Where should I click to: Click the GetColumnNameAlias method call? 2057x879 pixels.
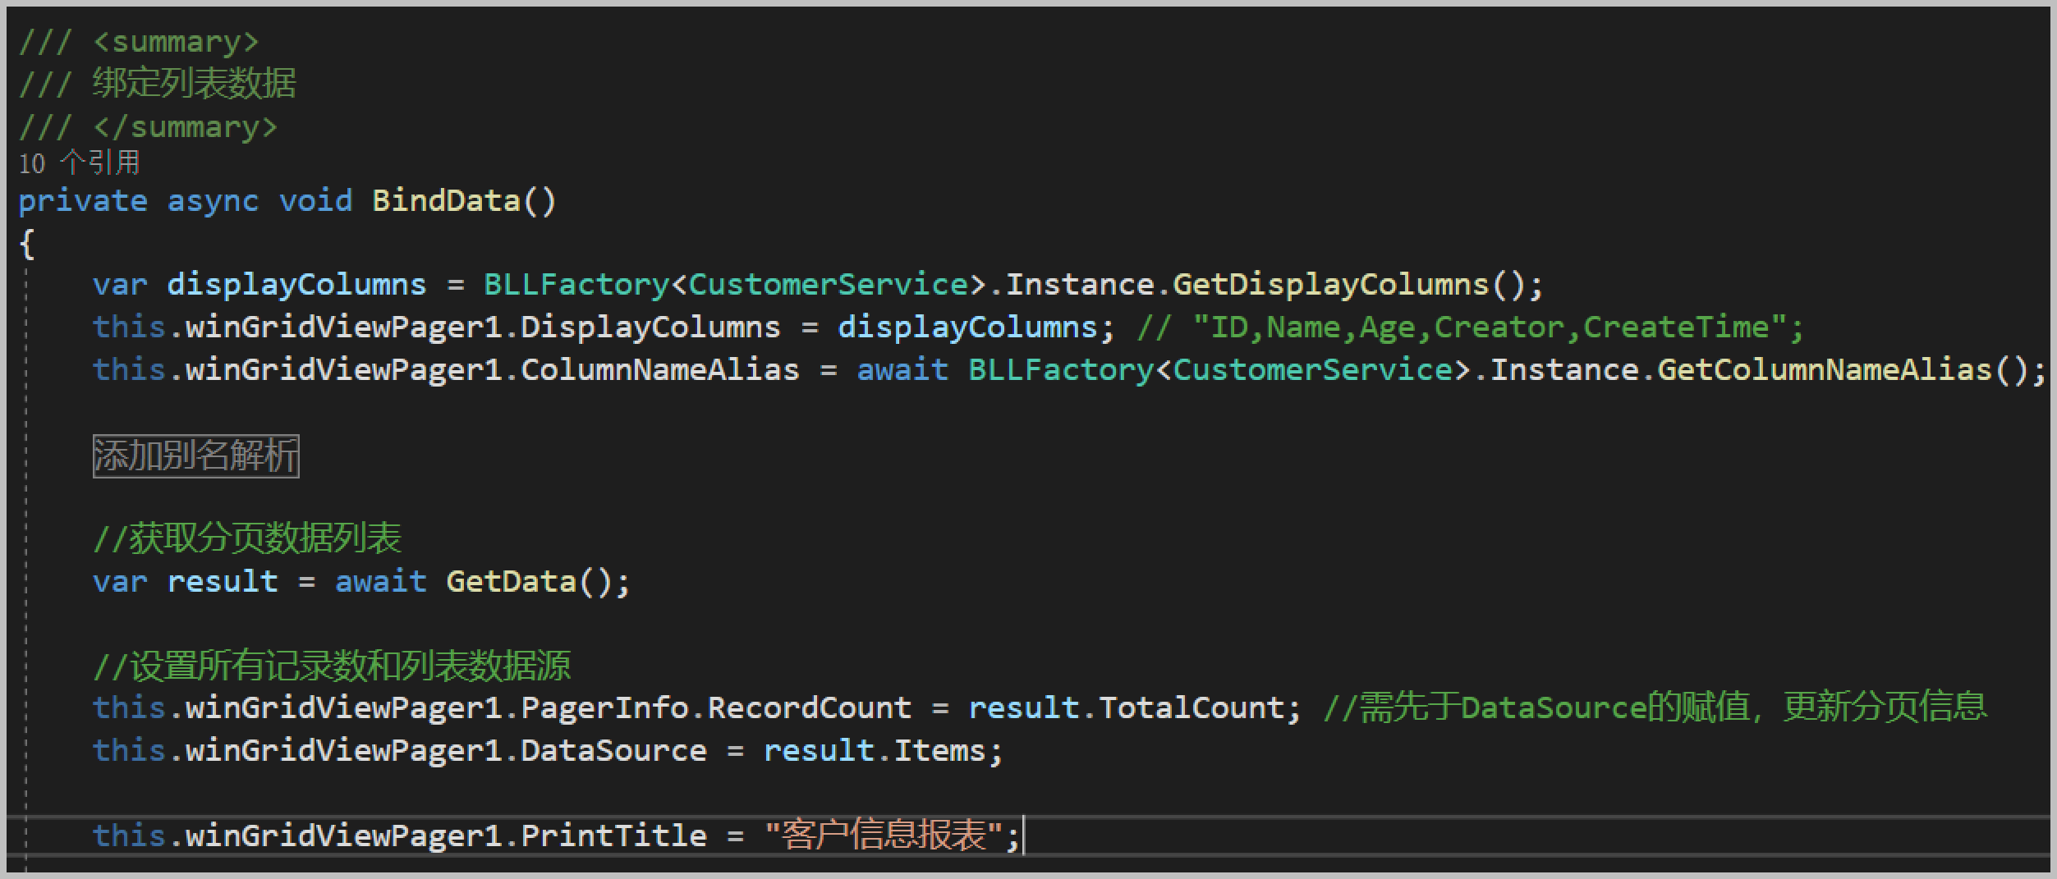click(x=1825, y=370)
